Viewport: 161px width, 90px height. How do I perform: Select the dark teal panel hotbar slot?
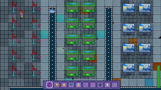[100, 85]
